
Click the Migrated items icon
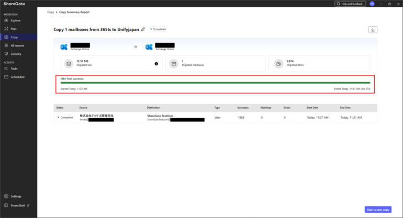point(279,64)
